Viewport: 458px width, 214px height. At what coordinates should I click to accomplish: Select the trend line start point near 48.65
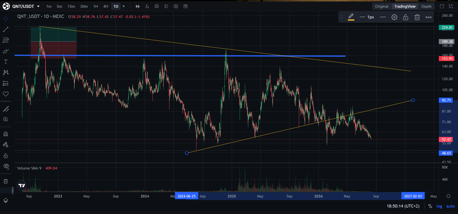tap(187, 153)
